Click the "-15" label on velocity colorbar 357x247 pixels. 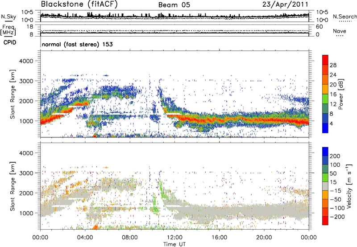coord(336,191)
